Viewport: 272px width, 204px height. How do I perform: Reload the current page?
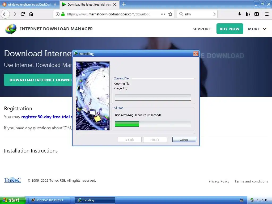(23, 14)
